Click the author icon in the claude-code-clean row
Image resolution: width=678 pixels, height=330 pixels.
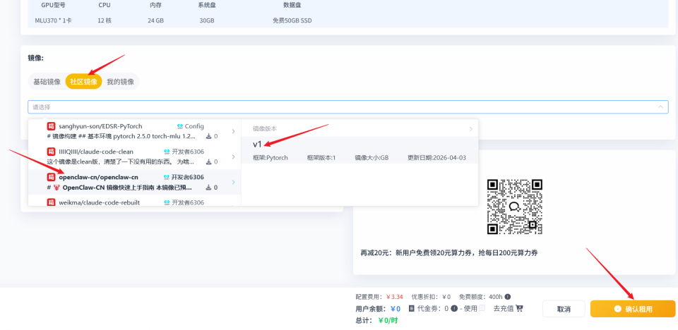click(167, 152)
